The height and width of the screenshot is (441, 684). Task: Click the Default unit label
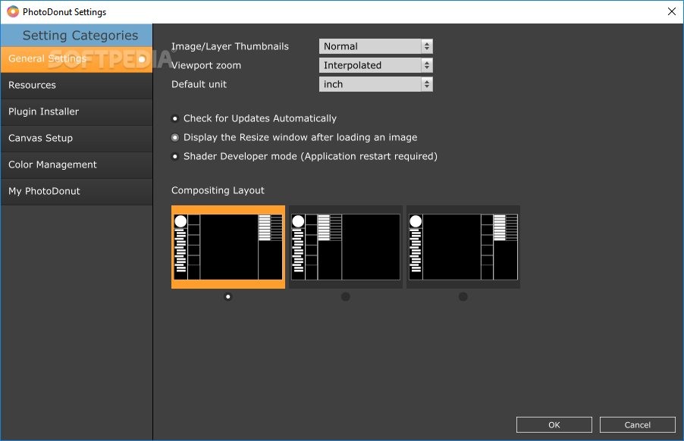(199, 84)
